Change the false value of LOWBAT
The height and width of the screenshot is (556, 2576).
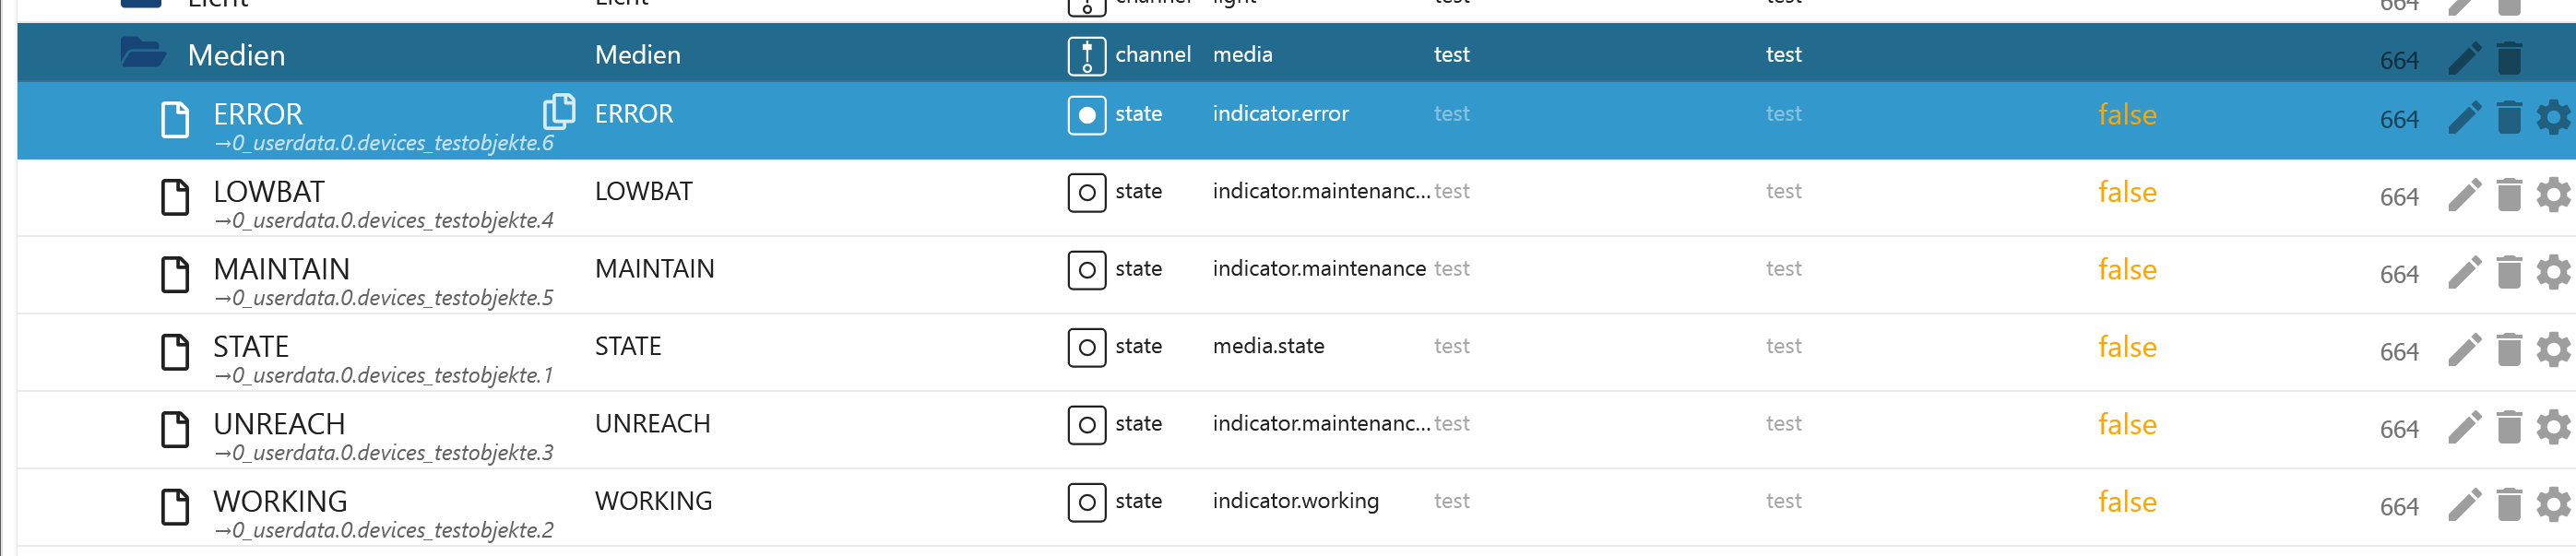(2126, 192)
